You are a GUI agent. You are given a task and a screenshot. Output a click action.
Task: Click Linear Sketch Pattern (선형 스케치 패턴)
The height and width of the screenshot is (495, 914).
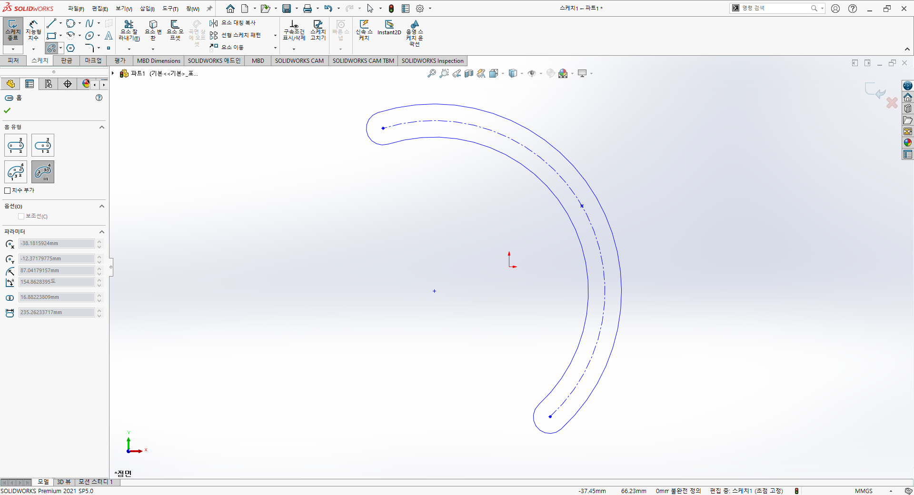(x=235, y=35)
